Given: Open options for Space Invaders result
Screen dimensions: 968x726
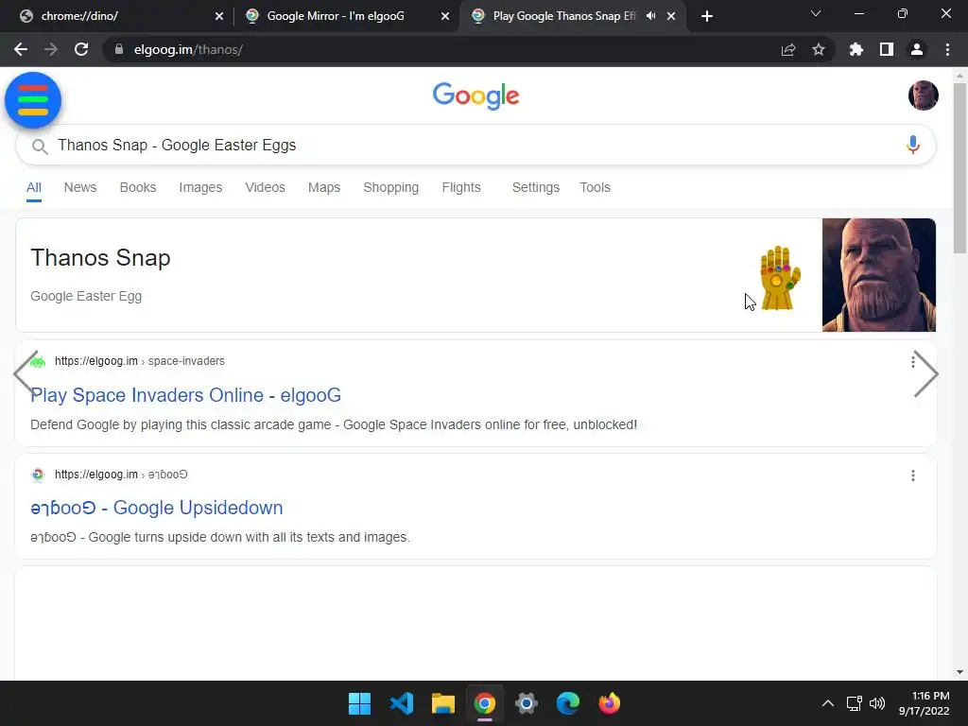Looking at the screenshot, I should point(913,362).
